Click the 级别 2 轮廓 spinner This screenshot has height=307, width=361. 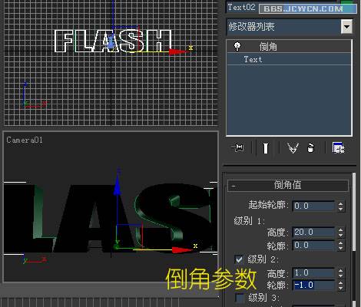[340, 286]
